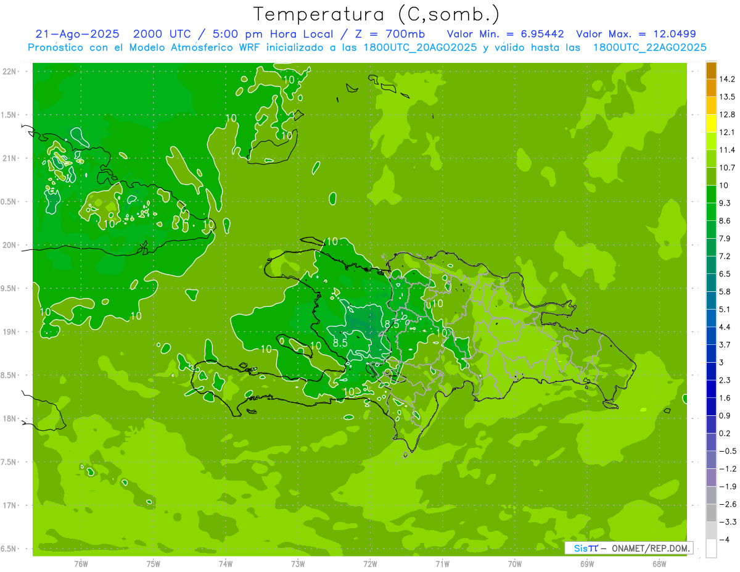The image size is (740, 572).
Task: Click the -3.3 value on the color legend
Action: tap(727, 522)
